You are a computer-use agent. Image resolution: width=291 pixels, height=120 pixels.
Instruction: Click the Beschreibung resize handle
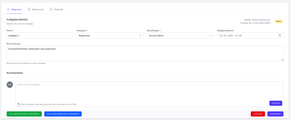coord(282,60)
